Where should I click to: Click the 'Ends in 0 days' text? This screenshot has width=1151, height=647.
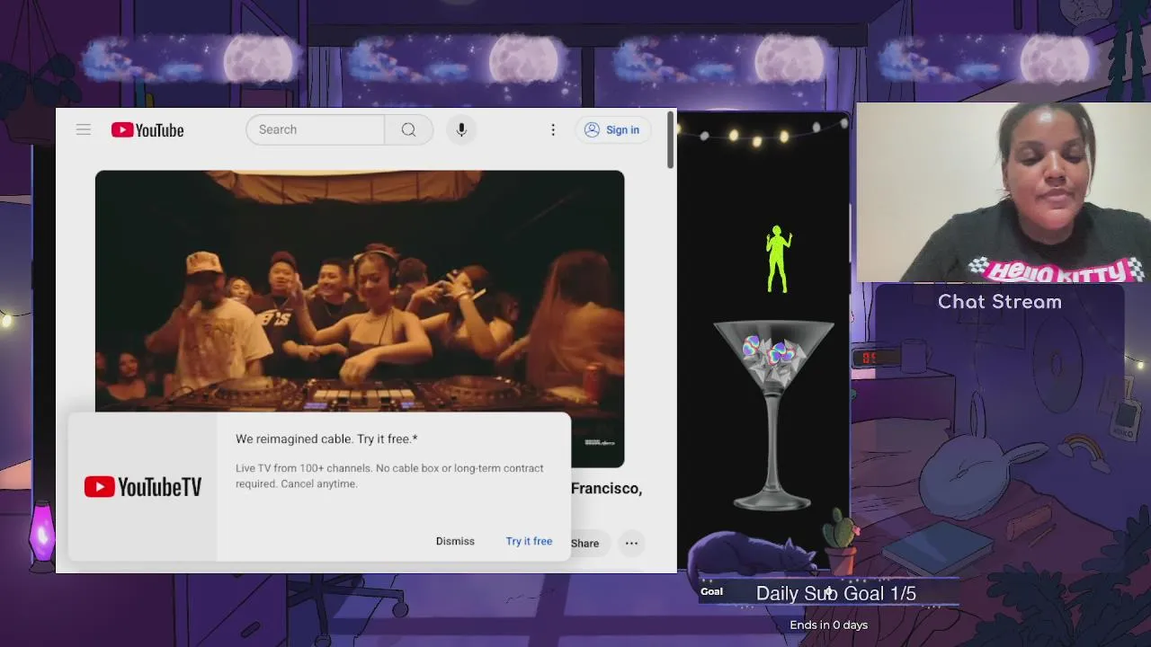click(x=829, y=625)
